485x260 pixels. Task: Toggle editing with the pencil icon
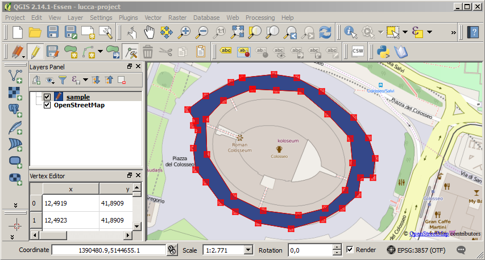[x=35, y=51]
